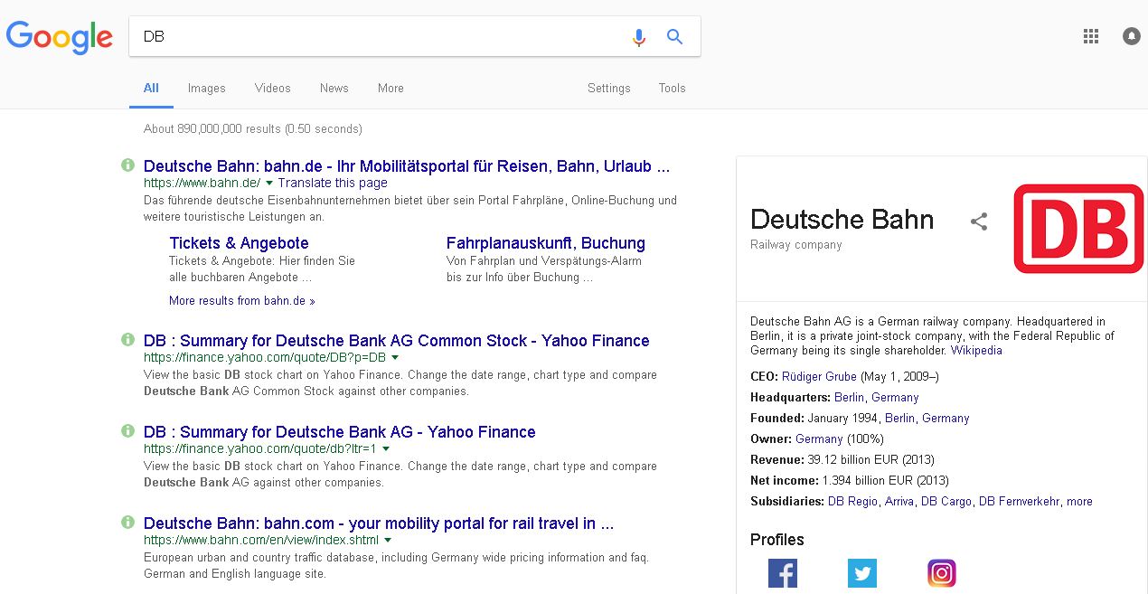Click the 'Profiles' heading
The height and width of the screenshot is (594, 1148).
[x=777, y=540]
